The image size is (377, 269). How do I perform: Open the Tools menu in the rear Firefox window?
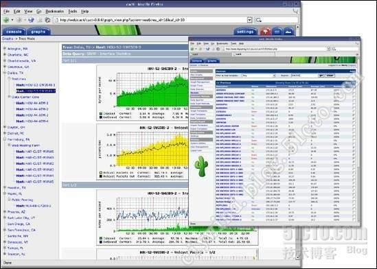(x=72, y=11)
